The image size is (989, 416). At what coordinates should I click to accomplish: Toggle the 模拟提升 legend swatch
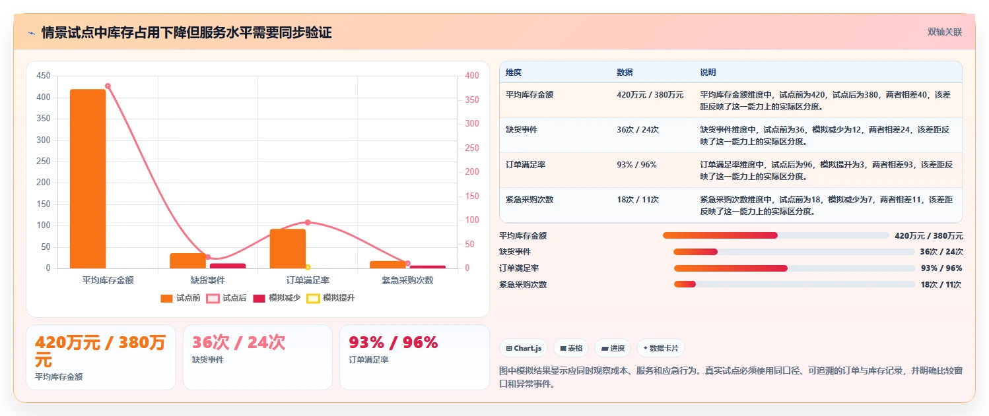(313, 298)
